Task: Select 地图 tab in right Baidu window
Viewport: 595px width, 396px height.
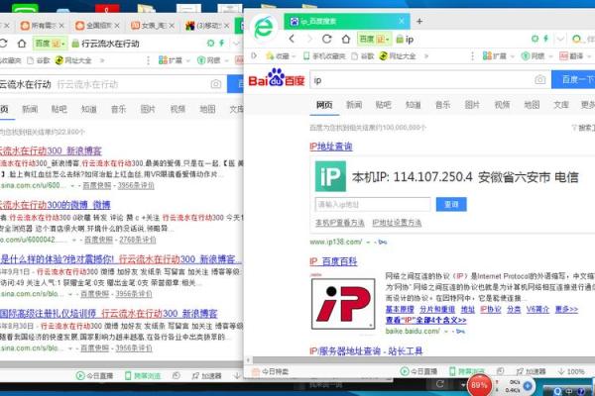Action: coord(532,105)
